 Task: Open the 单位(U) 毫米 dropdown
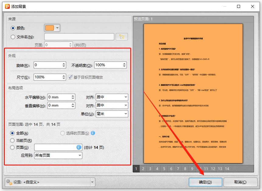tap(112, 114)
